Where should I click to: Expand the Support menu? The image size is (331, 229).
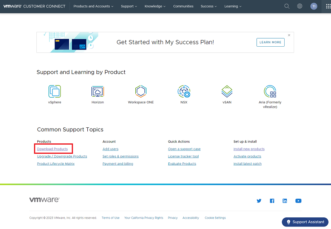point(129,6)
